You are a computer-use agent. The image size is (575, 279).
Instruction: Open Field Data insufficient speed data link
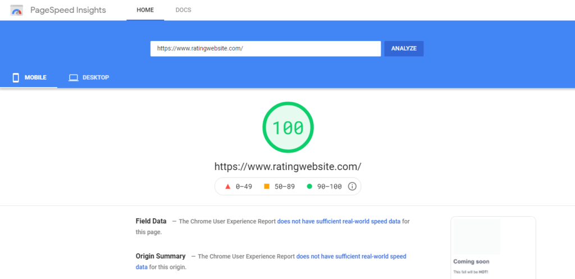pyautogui.click(x=339, y=221)
